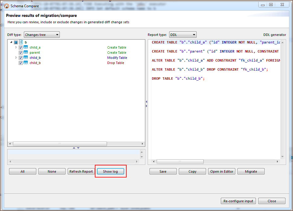This screenshot has height=211, width=293.
Task: Click the sash arrows below the changes tree
Action: coord(76,148)
